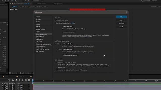Click parent pick whip of first layer
The height and width of the screenshot is (90, 161).
18,85
